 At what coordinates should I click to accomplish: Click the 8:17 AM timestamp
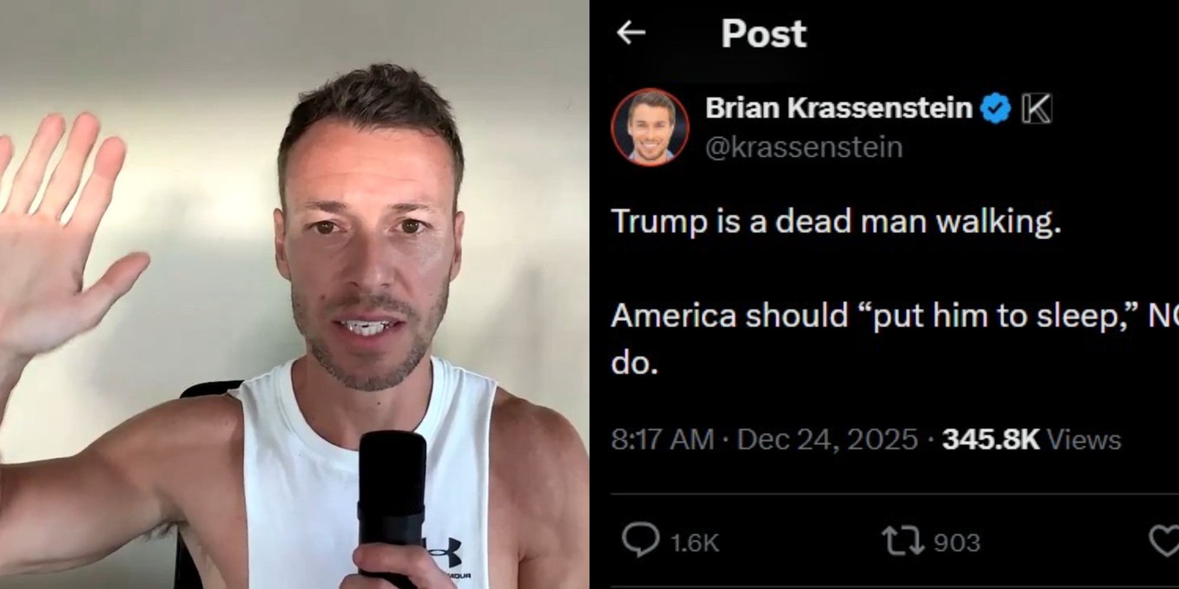pos(662,439)
